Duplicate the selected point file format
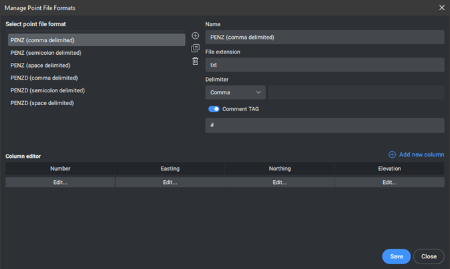Image resolution: width=450 pixels, height=269 pixels. 195,48
